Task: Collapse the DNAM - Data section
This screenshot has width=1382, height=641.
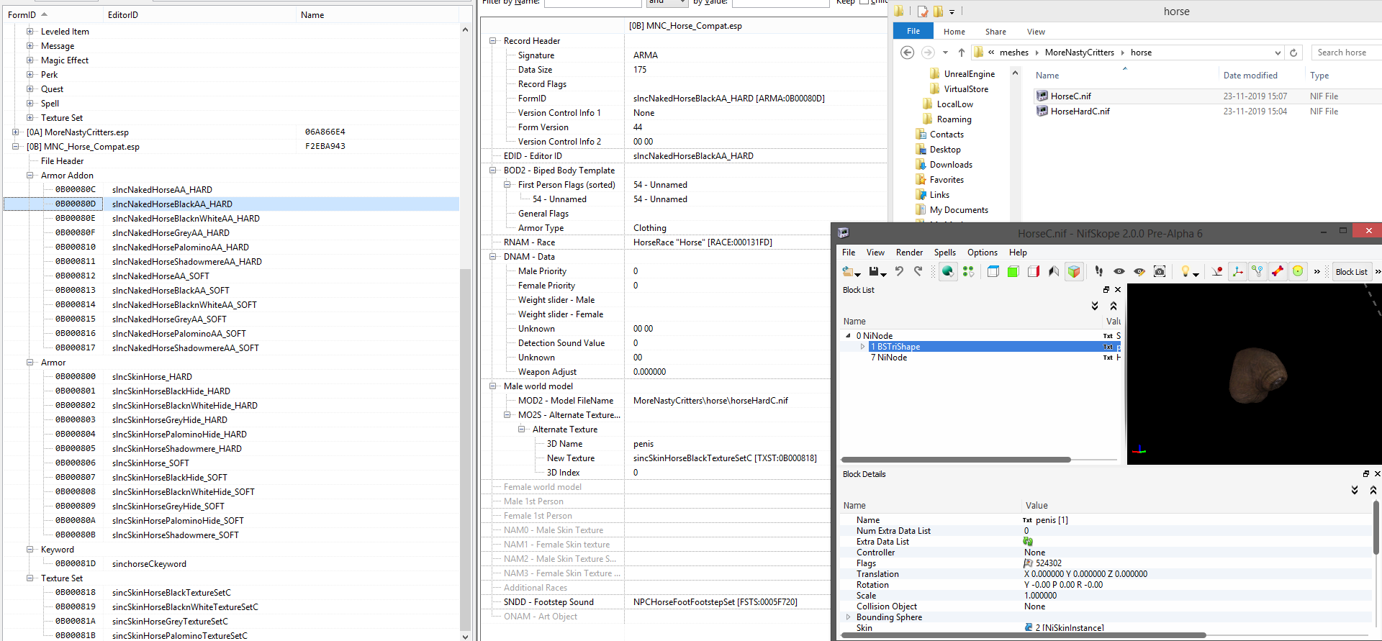Action: (493, 257)
